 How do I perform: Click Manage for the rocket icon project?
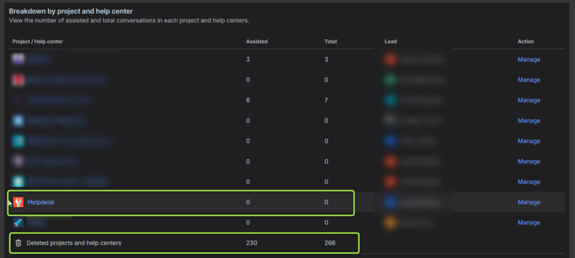tap(528, 222)
